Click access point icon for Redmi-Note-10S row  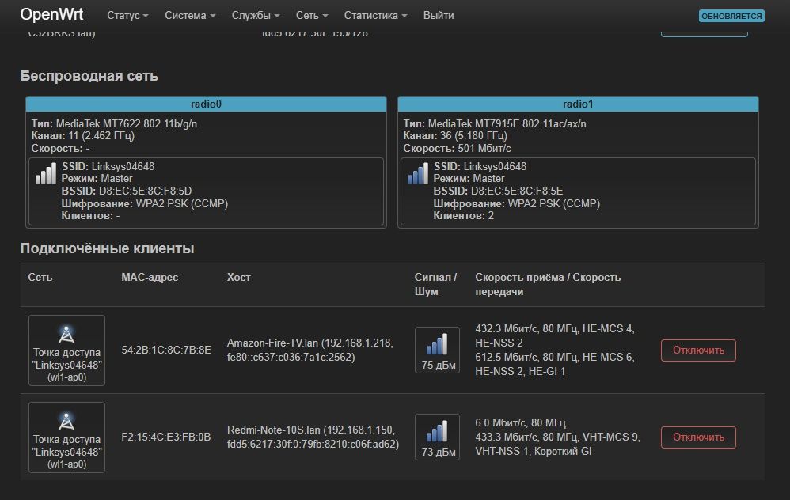[66, 421]
